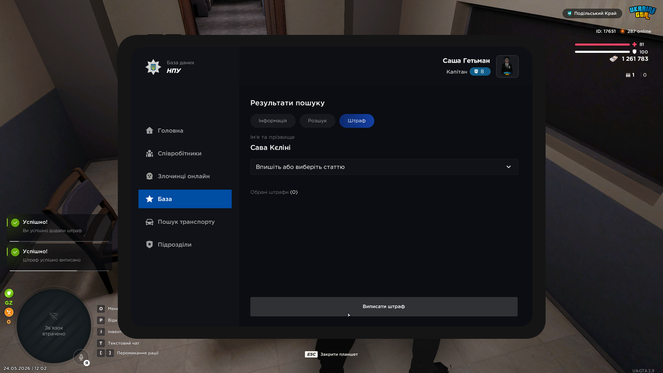Click the rank badge showing 8
Screen dimensions: 663x373
(480, 71)
